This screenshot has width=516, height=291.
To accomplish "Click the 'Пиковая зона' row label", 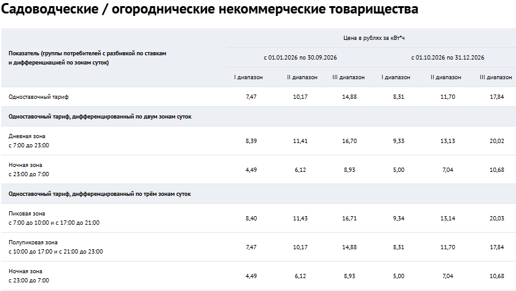I will [28, 214].
